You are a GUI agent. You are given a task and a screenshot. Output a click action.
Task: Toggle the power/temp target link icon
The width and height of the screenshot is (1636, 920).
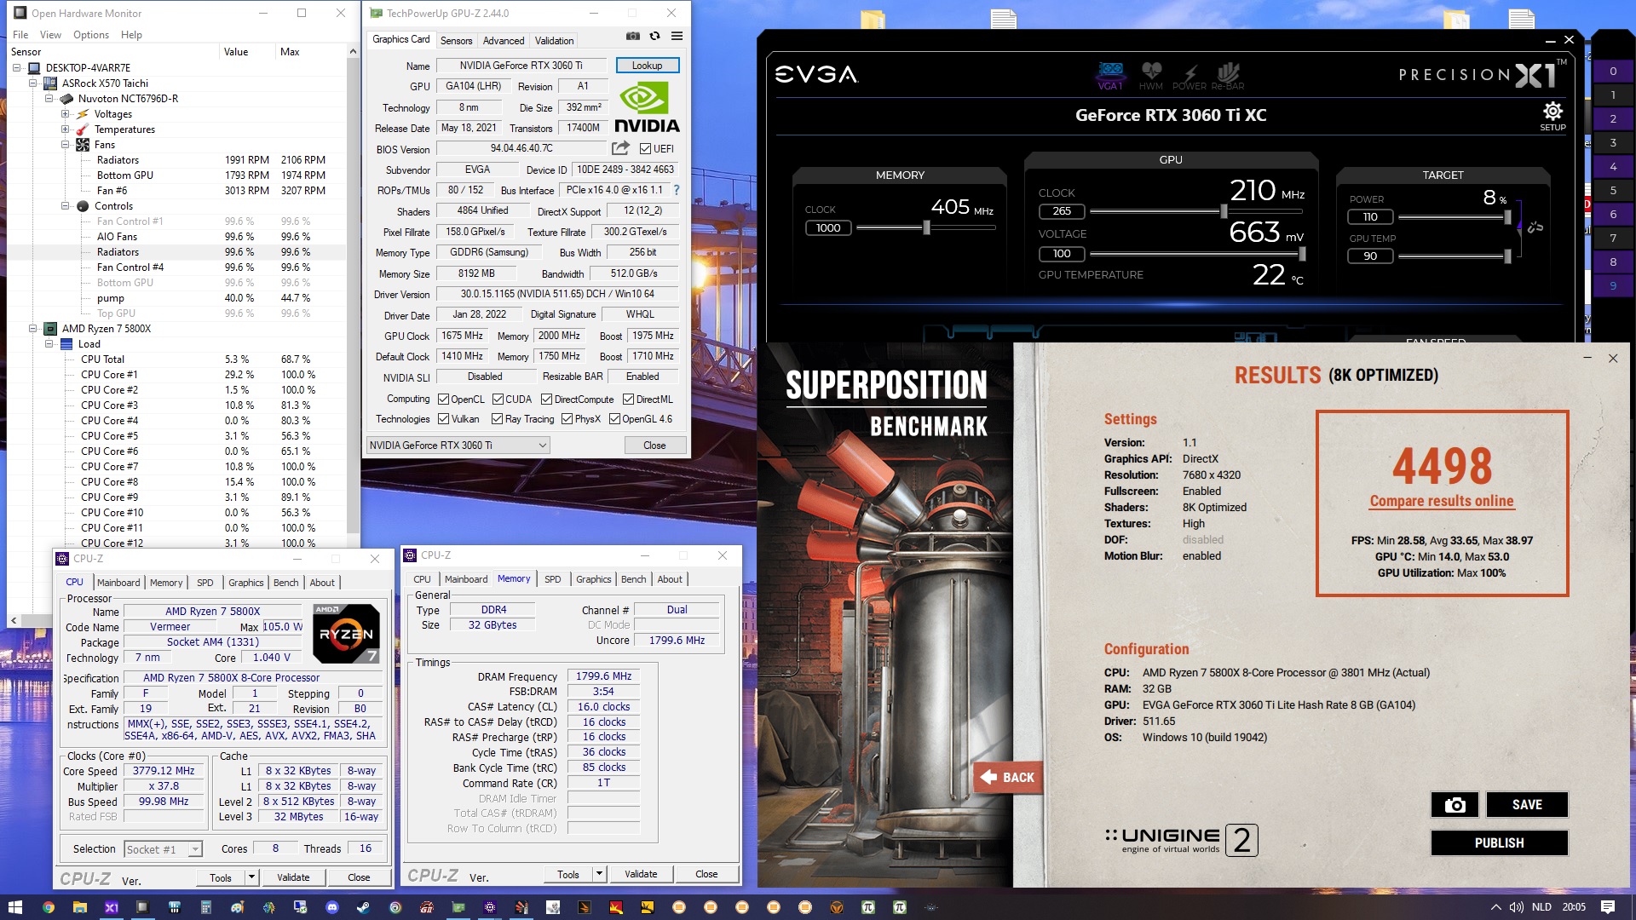click(1535, 227)
